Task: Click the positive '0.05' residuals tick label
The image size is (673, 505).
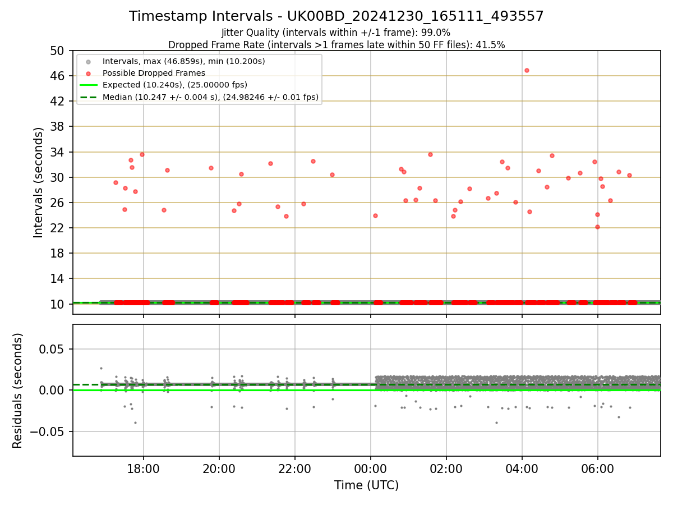Action: (x=53, y=349)
